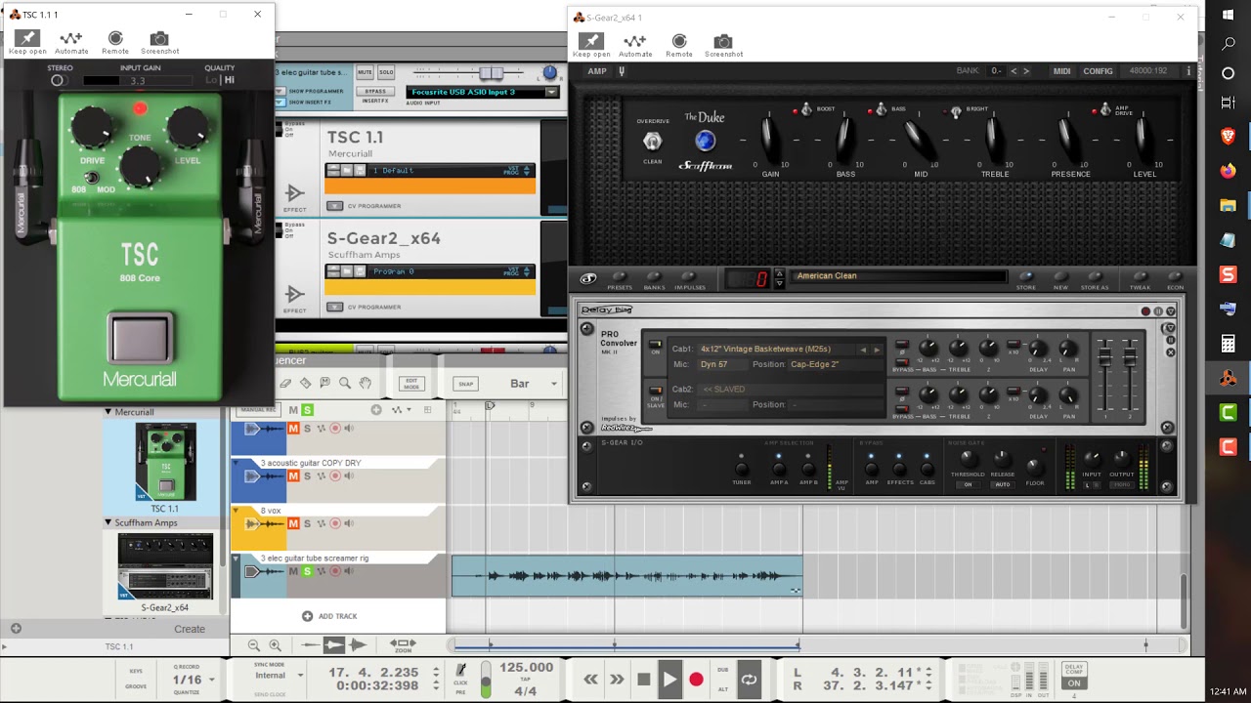The width and height of the screenshot is (1251, 703).
Task: Click the American Clean preset name field
Action: (898, 276)
